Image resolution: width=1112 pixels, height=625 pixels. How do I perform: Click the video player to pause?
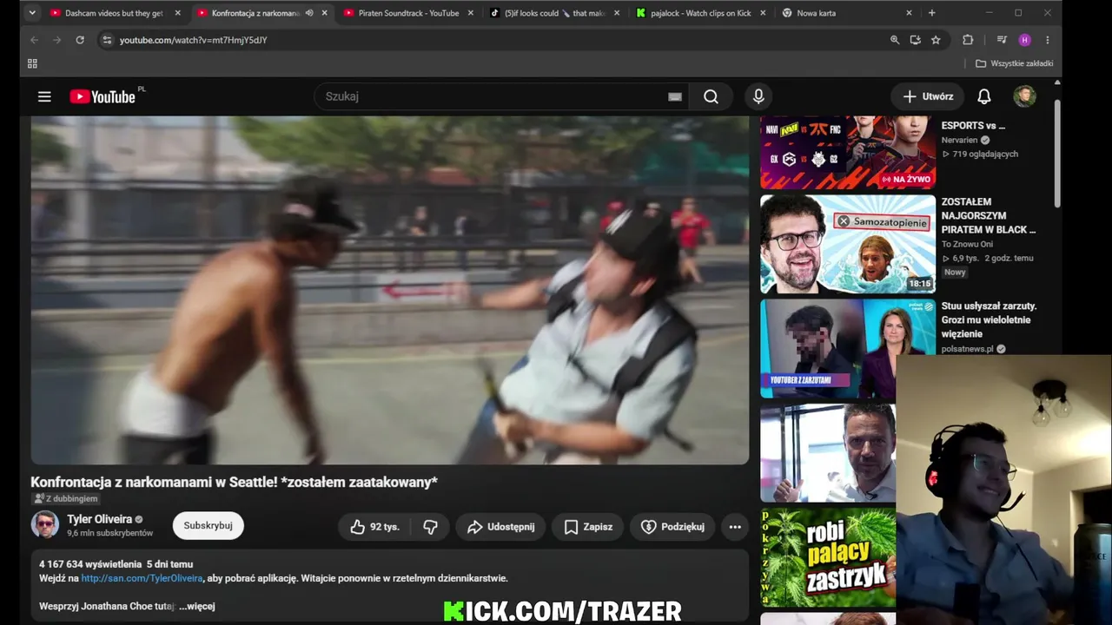(x=390, y=290)
